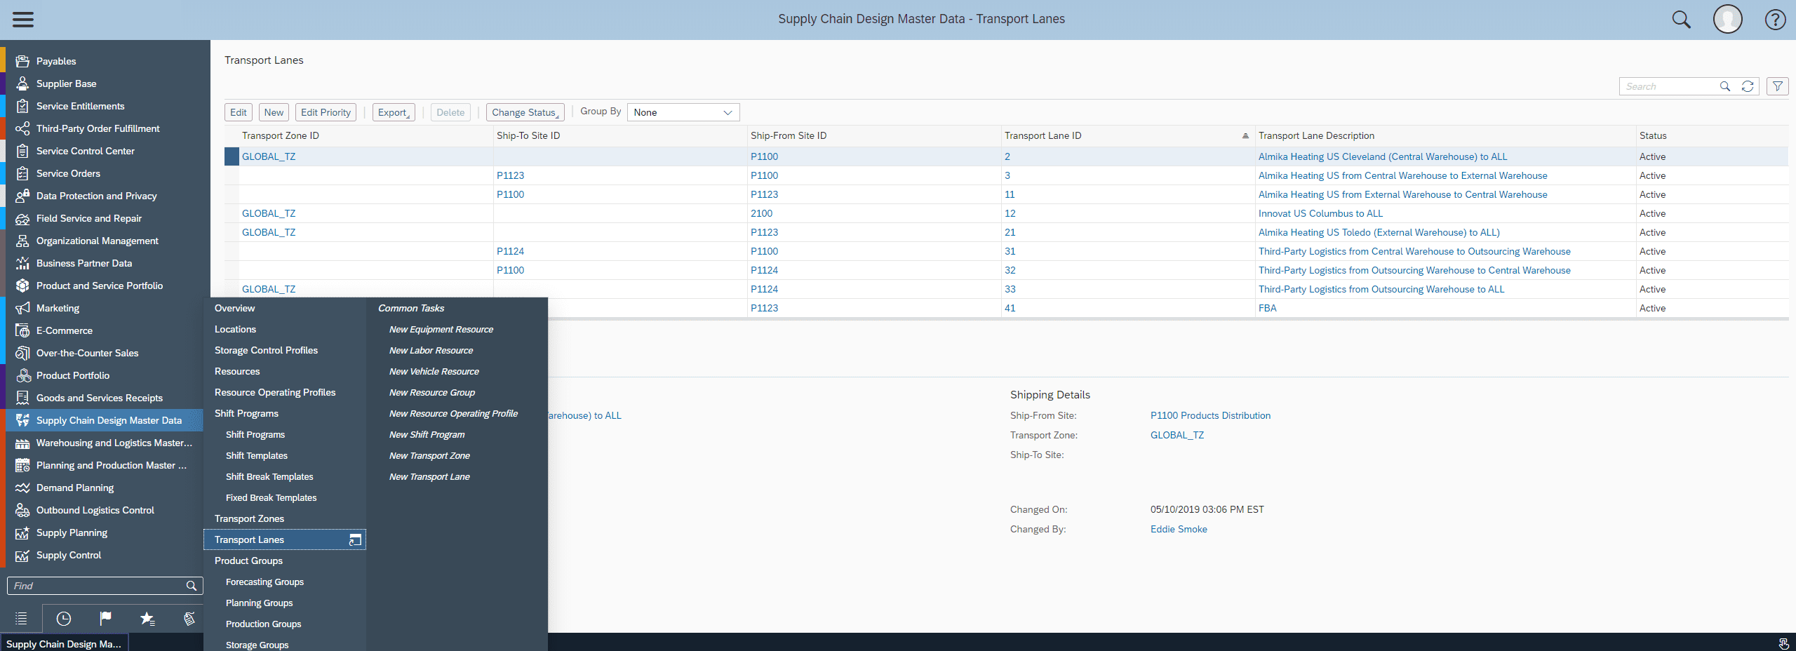
Task: Open the hamburger navigation menu
Action: pos(22,19)
